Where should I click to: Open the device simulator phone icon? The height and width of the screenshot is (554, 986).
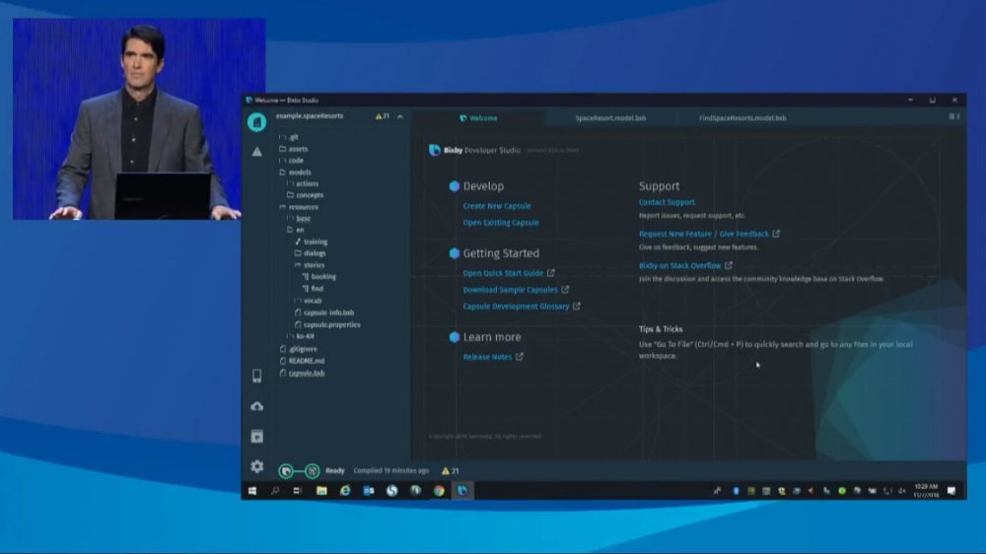257,376
